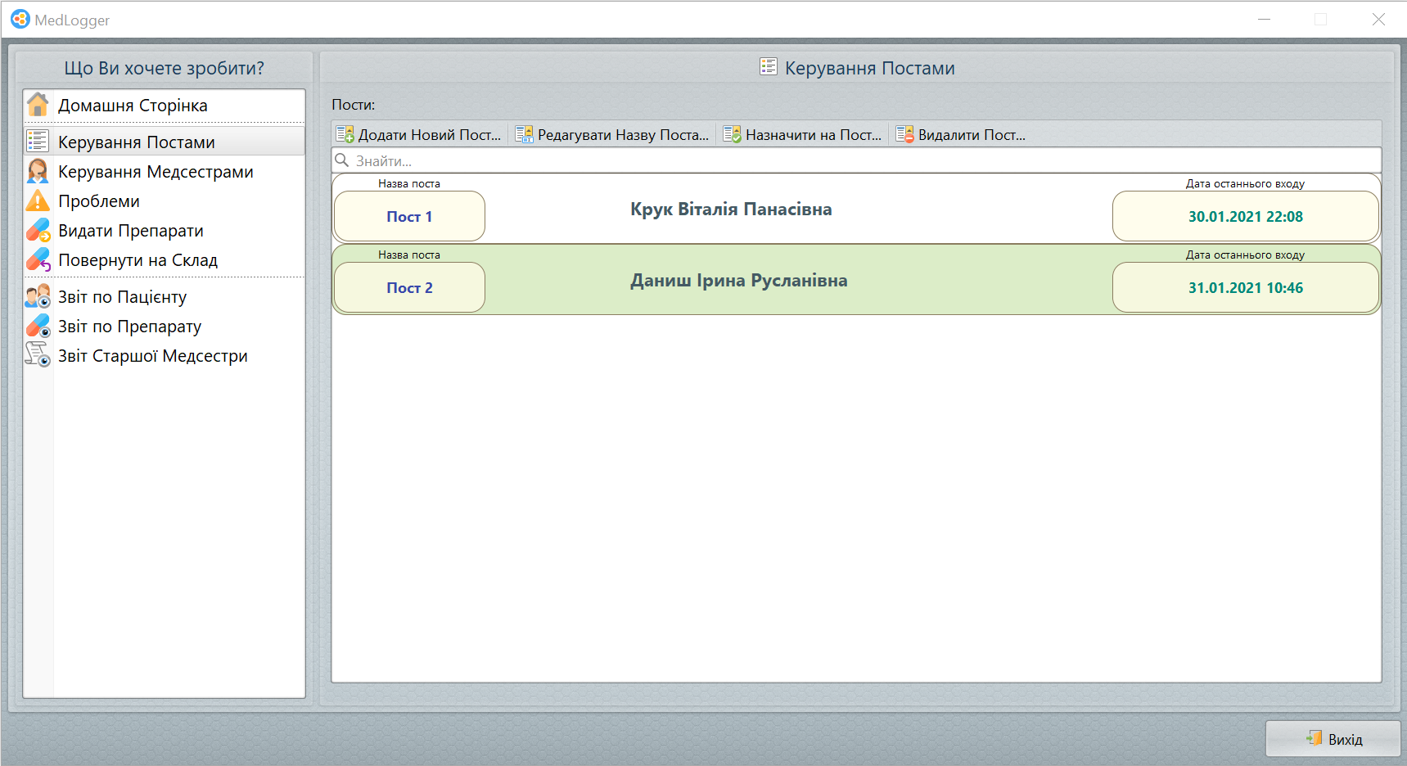Choose Назначити на Пост in toolbar
Image resolution: width=1407 pixels, height=766 pixels.
(803, 135)
